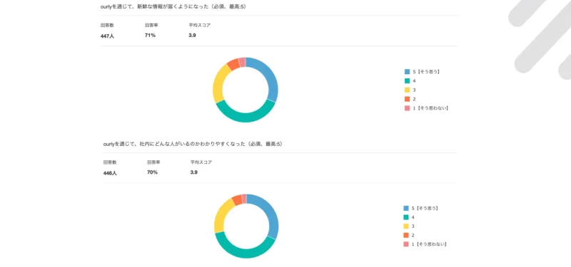Click the pink '1【そう思わない】' legend swatch for the 新鮮な情報 chart
The image size is (571, 267).
coord(407,108)
